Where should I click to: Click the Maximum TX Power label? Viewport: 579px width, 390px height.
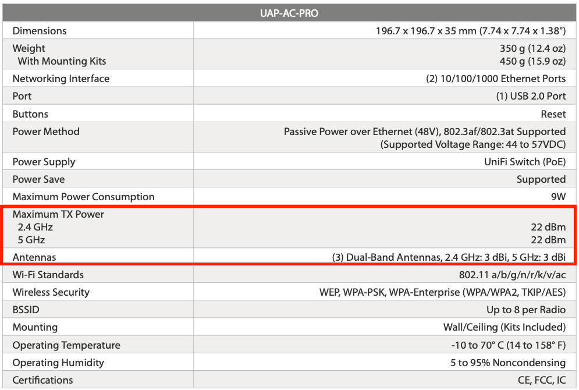tap(58, 214)
